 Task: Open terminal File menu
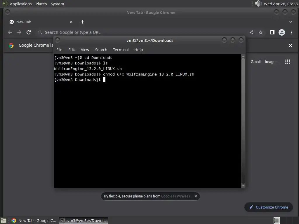click(x=59, y=50)
